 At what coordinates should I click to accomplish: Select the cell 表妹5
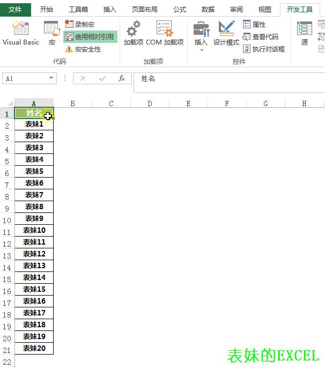(x=34, y=171)
